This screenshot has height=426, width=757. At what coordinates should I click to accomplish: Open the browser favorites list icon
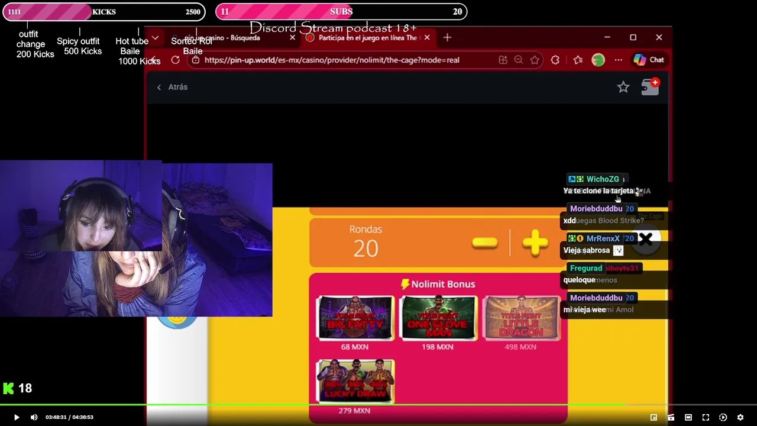(x=578, y=60)
